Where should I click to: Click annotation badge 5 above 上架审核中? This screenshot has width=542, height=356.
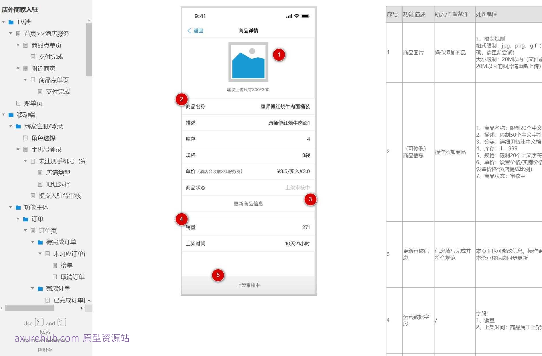click(x=218, y=275)
